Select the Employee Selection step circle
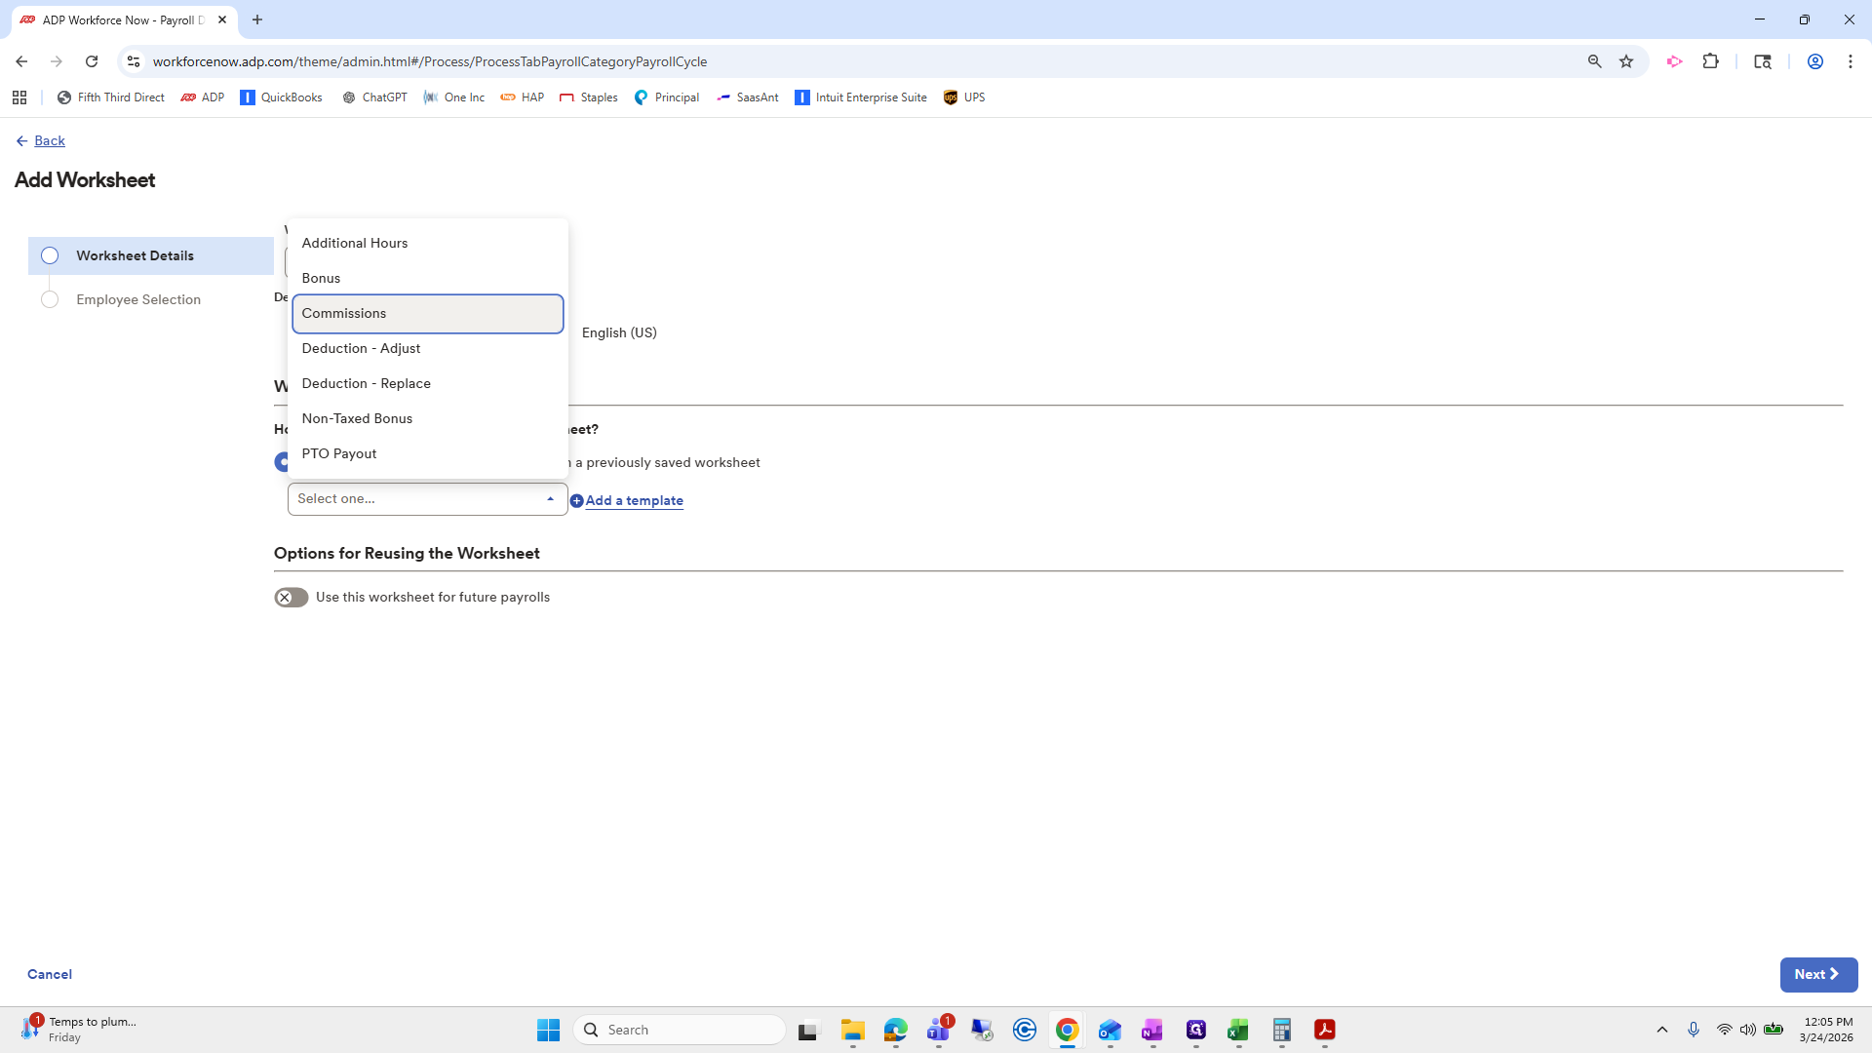 point(50,299)
